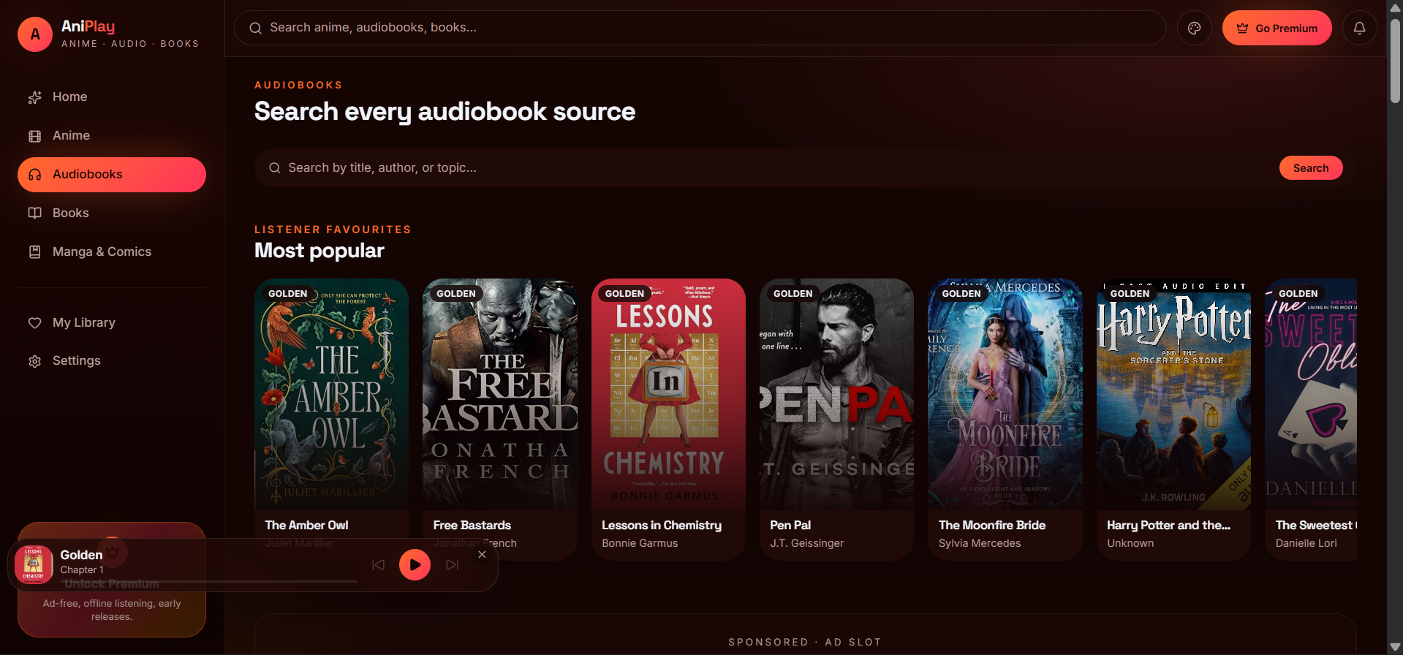The height and width of the screenshot is (655, 1403).
Task: Click the mini player progress bar
Action: [209, 582]
